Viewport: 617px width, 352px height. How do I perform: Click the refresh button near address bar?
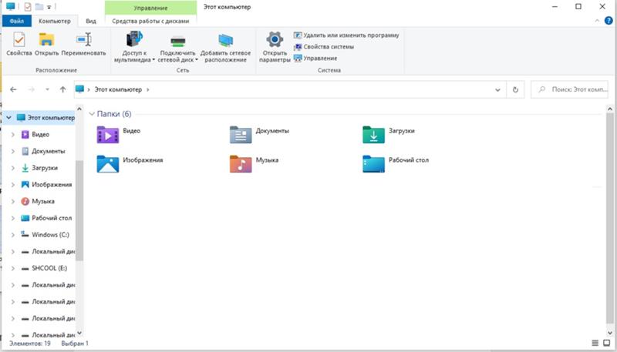coord(516,89)
